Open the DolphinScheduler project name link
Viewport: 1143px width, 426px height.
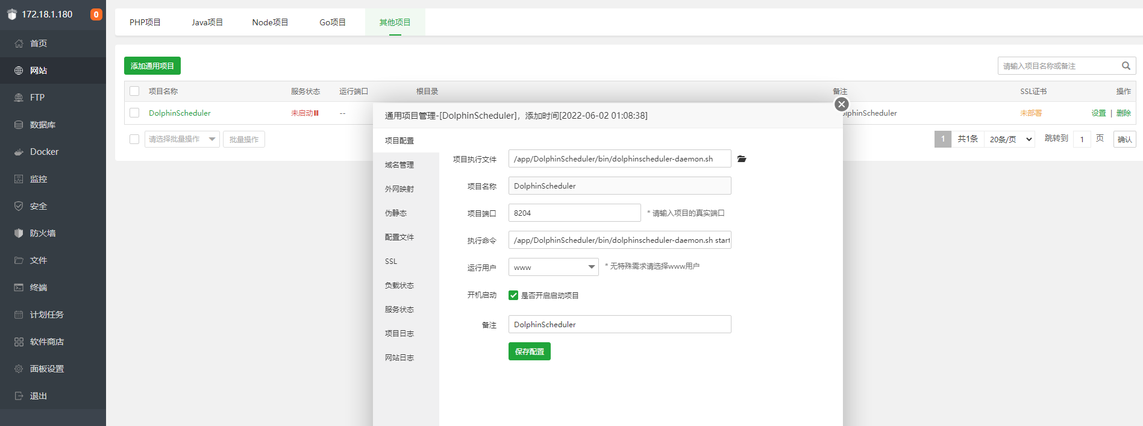tap(180, 113)
